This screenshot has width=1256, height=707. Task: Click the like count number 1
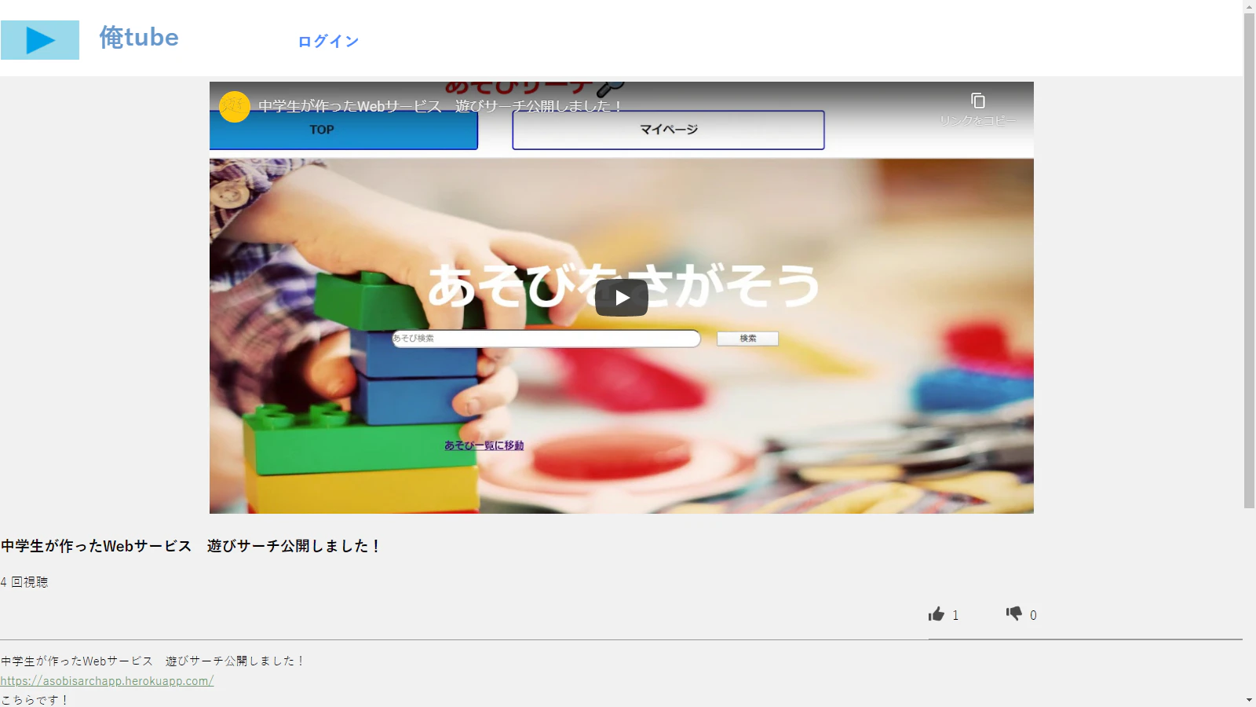point(955,615)
